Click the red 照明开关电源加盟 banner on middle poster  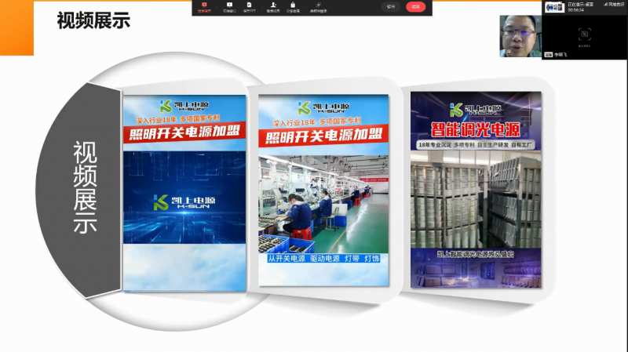323,136
